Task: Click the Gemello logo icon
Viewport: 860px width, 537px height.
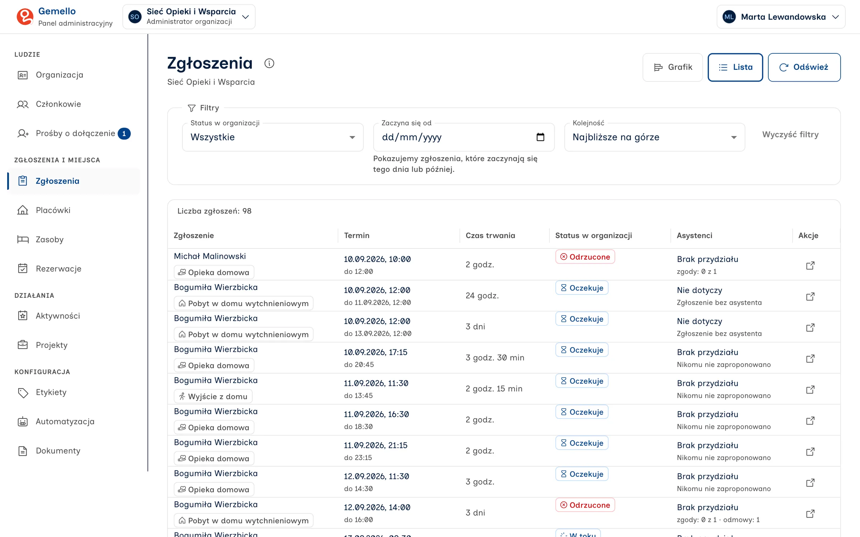Action: click(x=25, y=17)
